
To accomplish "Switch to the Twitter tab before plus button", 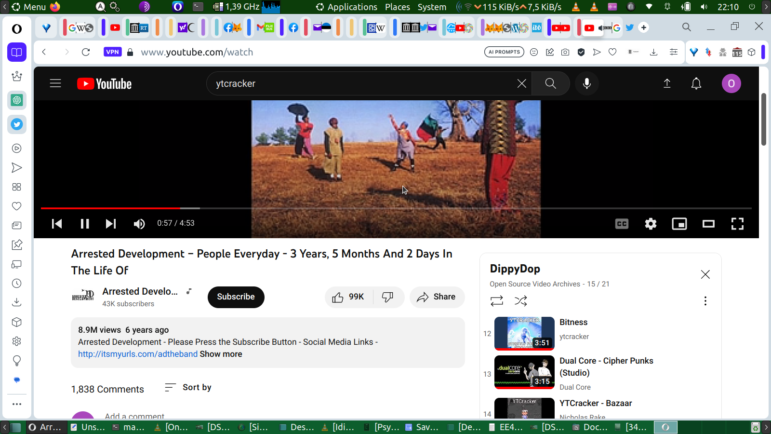I will 629,27.
